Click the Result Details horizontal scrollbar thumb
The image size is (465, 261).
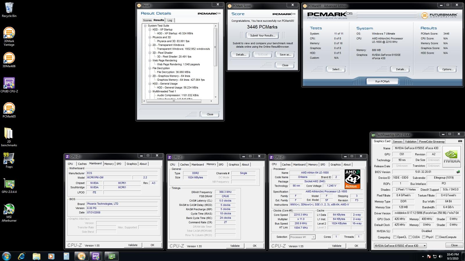pyautogui.click(x=174, y=101)
